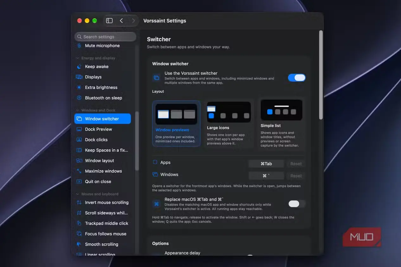401x267 pixels.
Task: Disable the Use the Vorssaint switcher toggle
Action: coord(297,78)
